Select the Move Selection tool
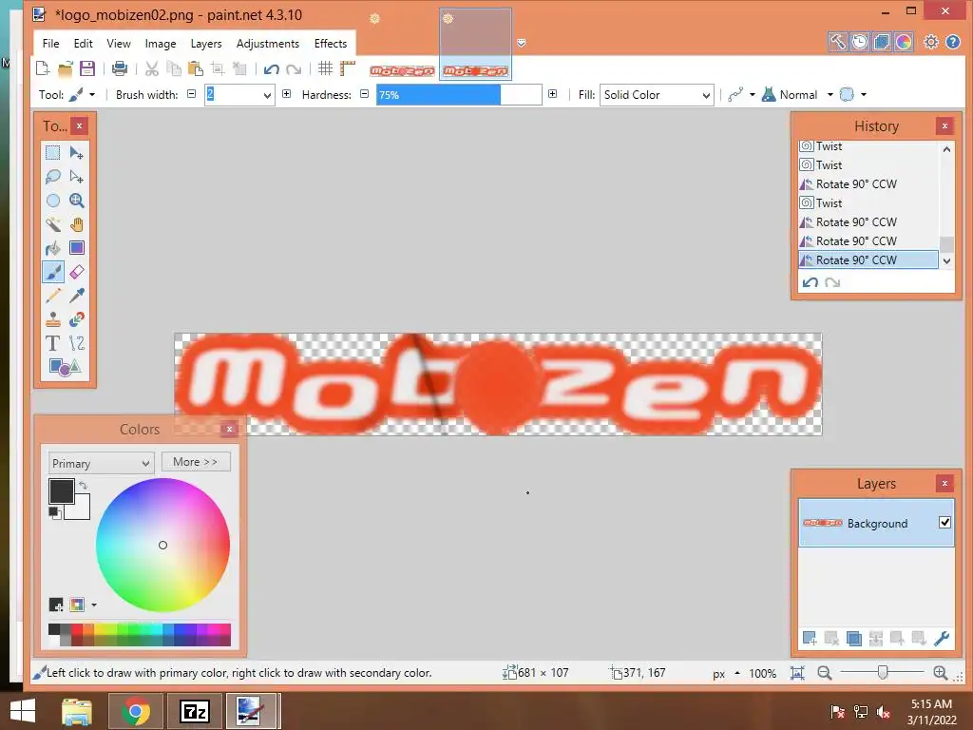The width and height of the screenshot is (973, 730). pyautogui.click(x=76, y=176)
